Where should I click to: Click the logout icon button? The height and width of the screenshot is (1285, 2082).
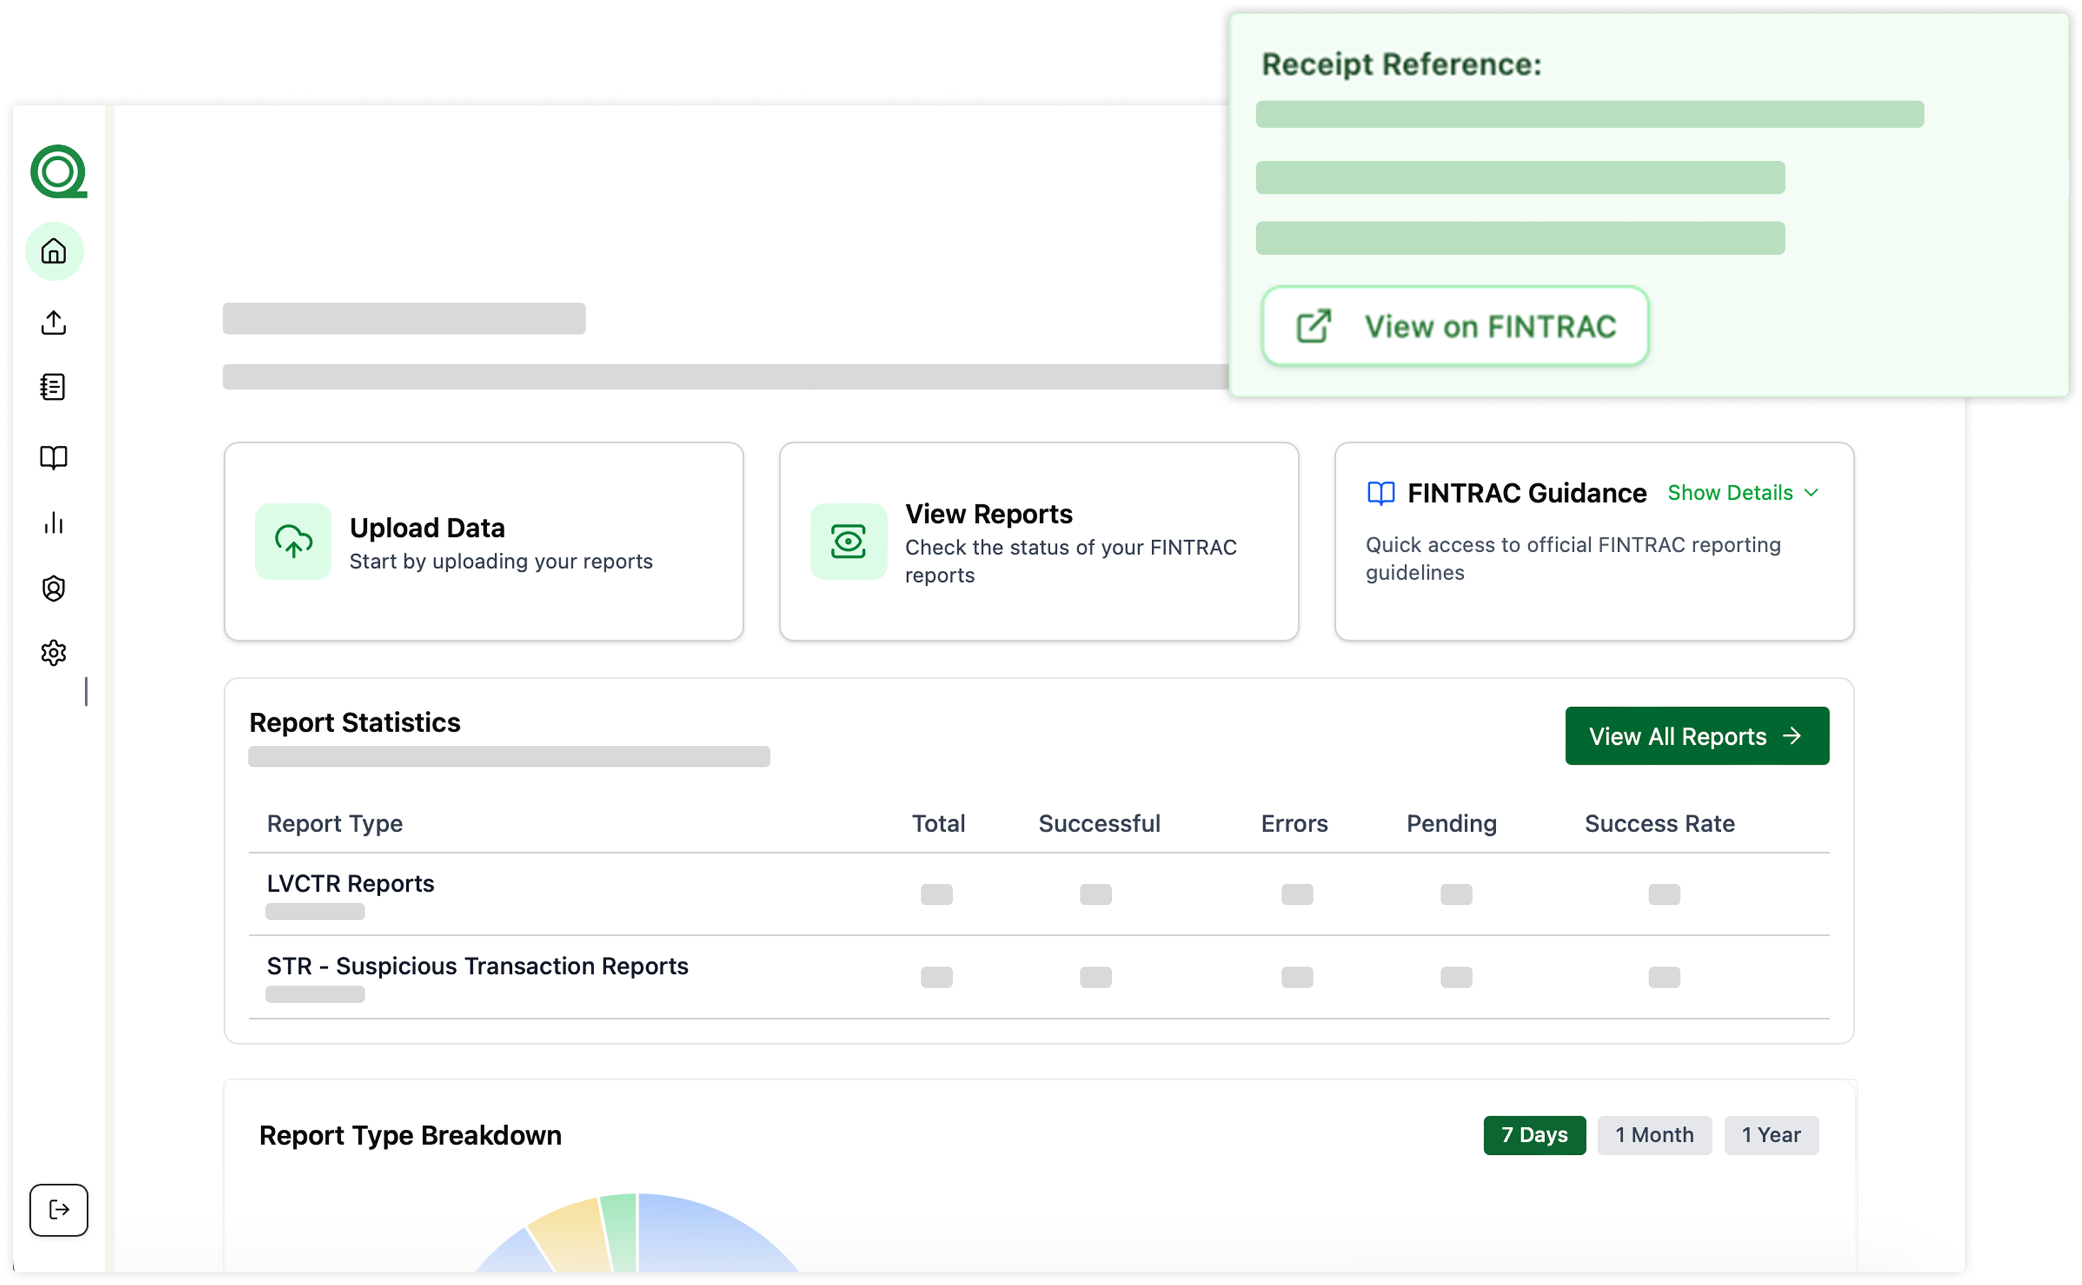(58, 1209)
